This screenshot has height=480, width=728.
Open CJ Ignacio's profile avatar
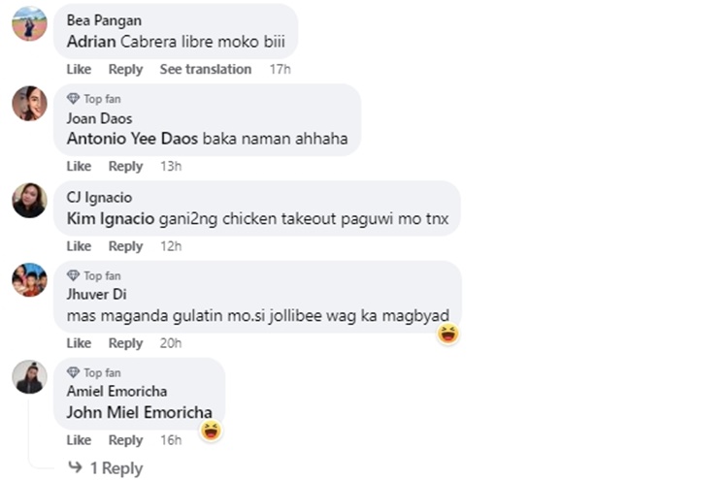point(29,201)
